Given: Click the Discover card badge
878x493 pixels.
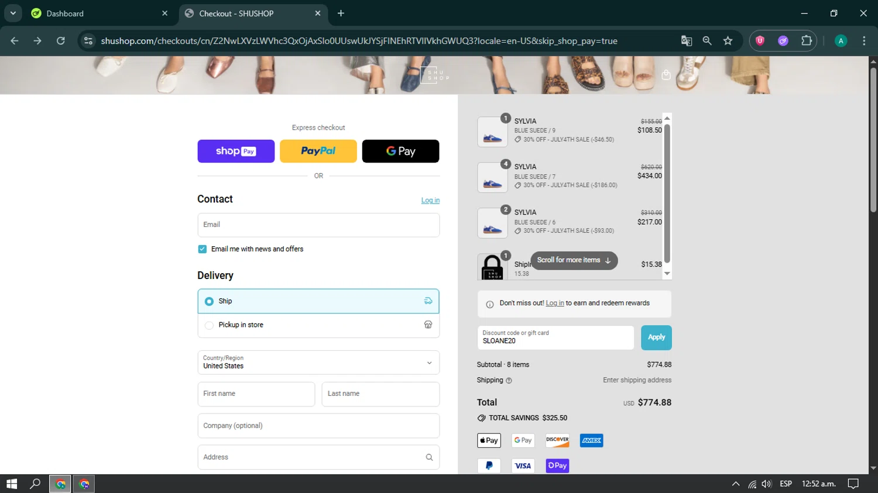Looking at the screenshot, I should 557,440.
